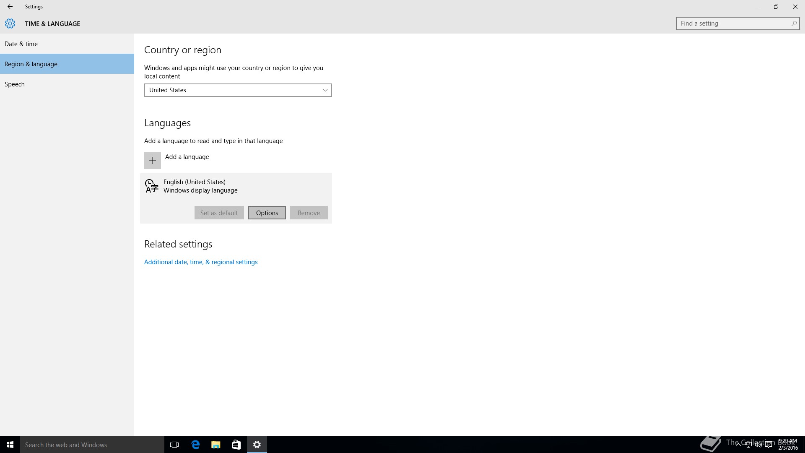Open Additional date, time, & regional settings
Viewport: 805px width, 453px height.
201,262
